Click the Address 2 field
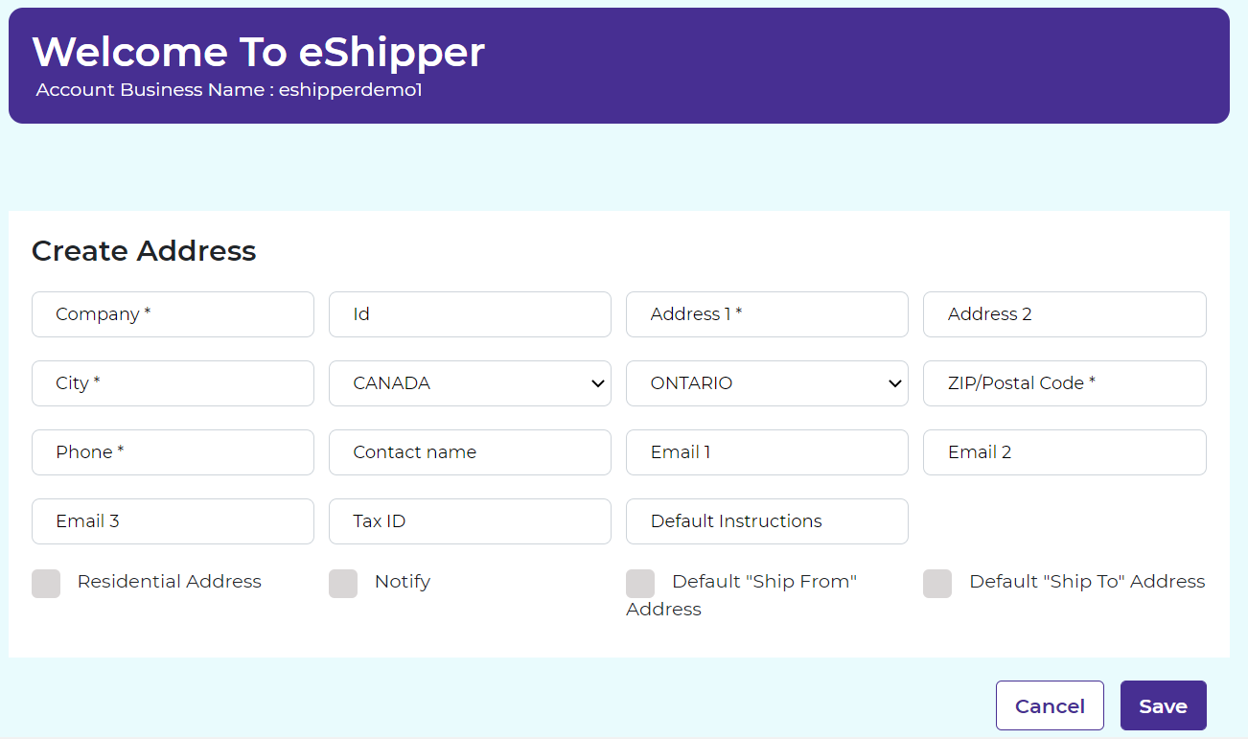Viewport: 1248px width, 739px height. pos(1064,314)
